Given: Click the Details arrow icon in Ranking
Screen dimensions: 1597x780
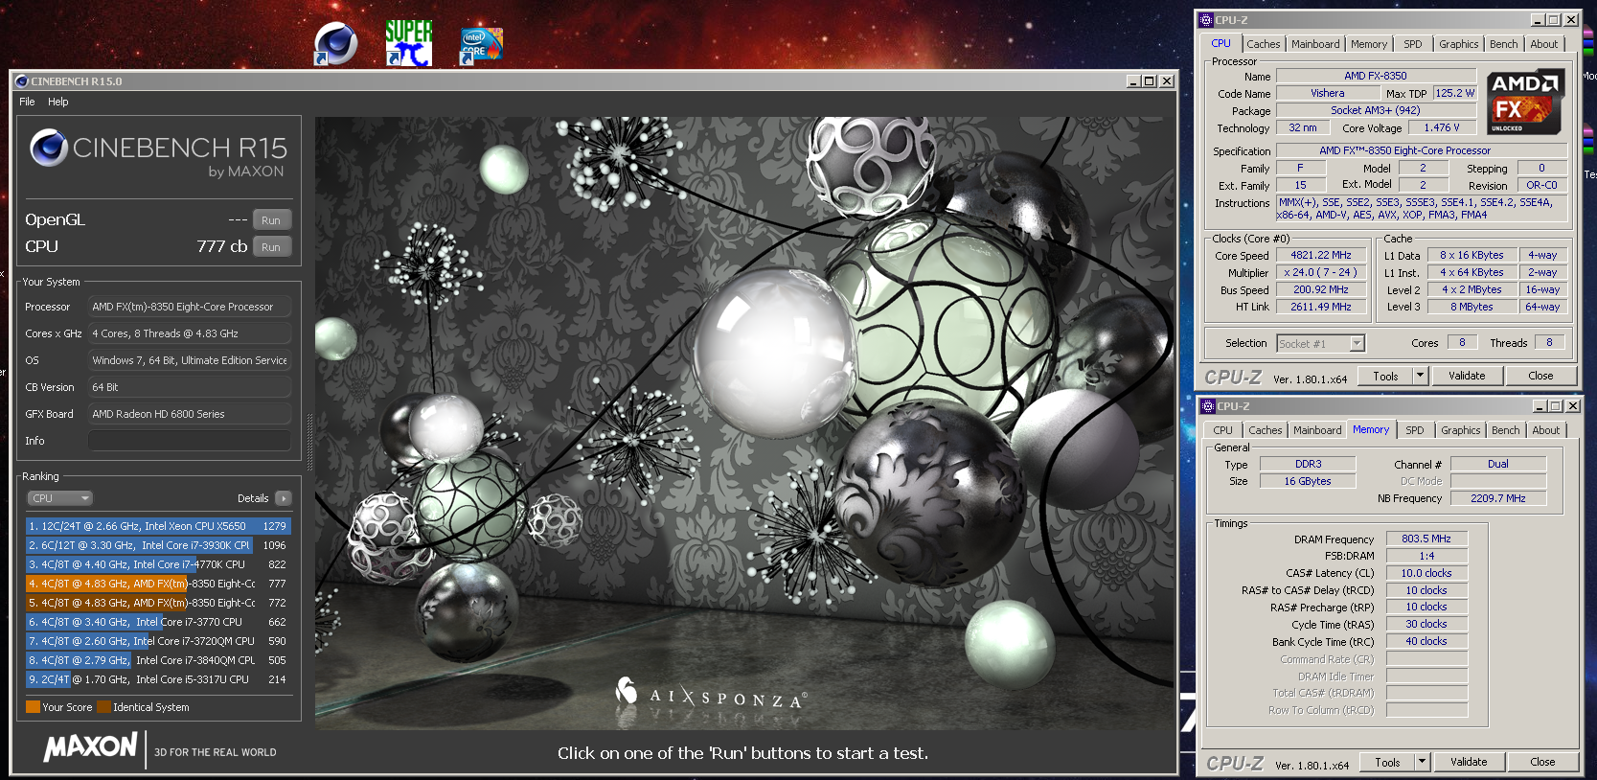Looking at the screenshot, I should 284,498.
